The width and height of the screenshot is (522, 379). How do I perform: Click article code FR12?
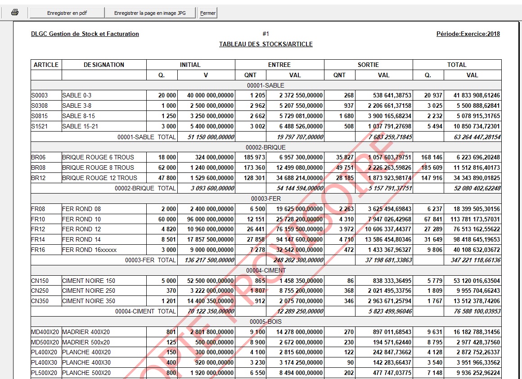tap(38, 229)
